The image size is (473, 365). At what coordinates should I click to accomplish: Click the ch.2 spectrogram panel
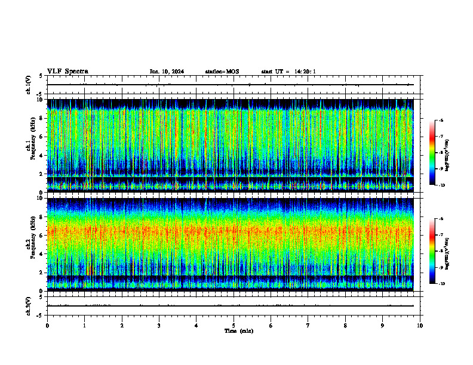click(231, 245)
